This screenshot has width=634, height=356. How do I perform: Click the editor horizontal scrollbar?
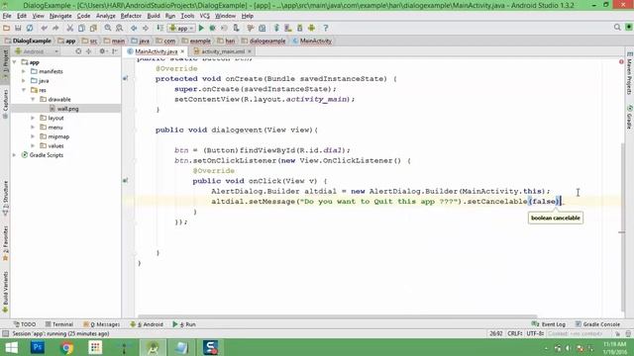coord(338,317)
